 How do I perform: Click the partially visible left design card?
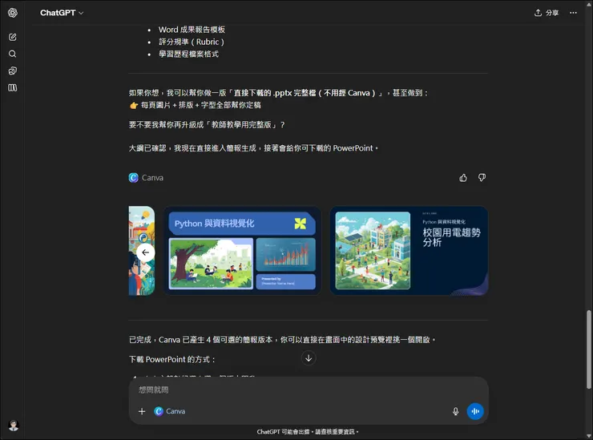[x=142, y=251]
